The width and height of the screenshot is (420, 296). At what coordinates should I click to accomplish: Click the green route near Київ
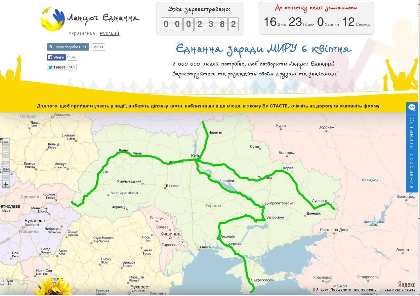click(197, 160)
